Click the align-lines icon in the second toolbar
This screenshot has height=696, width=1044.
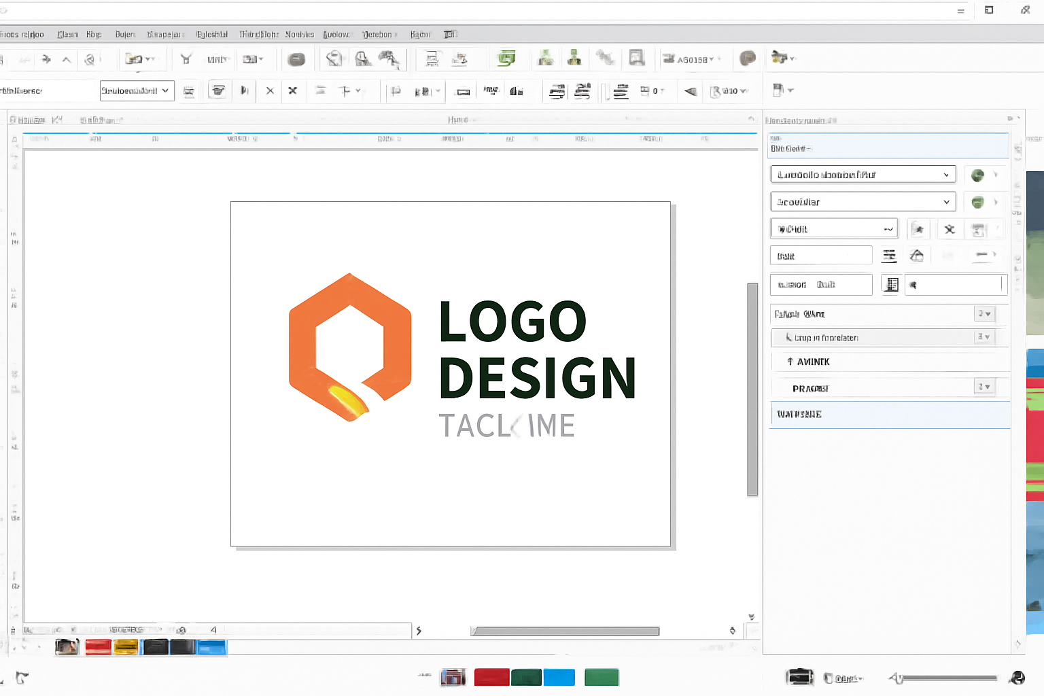click(621, 91)
